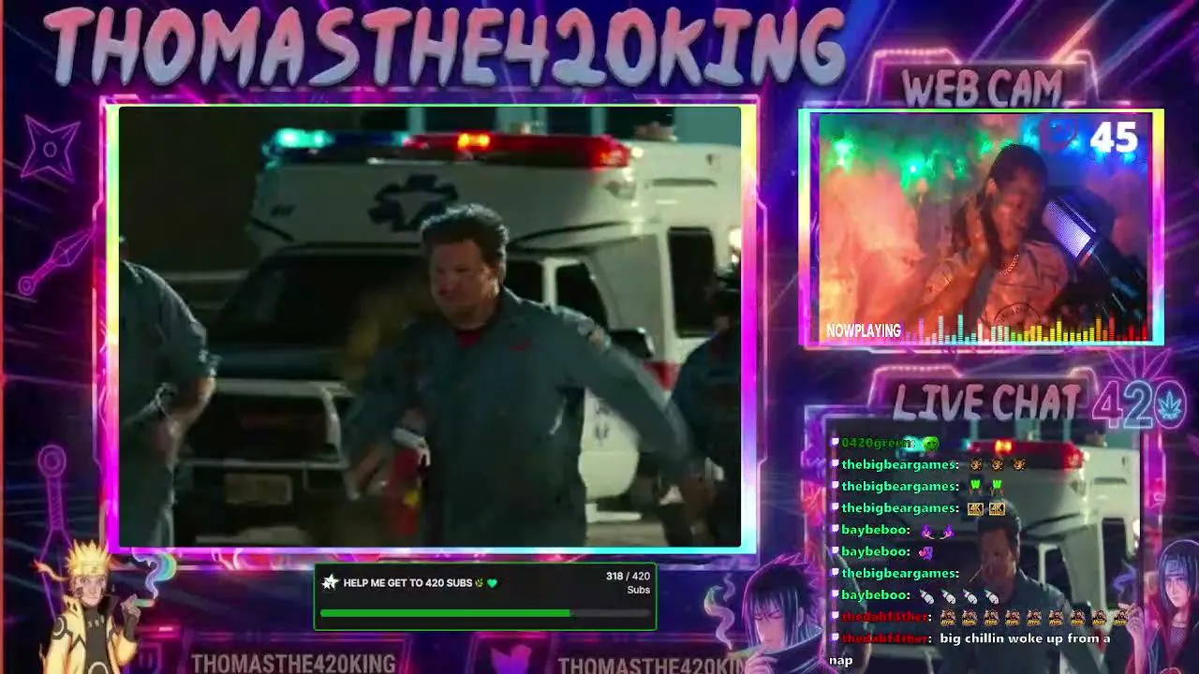Image resolution: width=1199 pixels, height=674 pixels.
Task: Click baybeboo username beside the bowling pin emotes
Action: tap(876, 595)
